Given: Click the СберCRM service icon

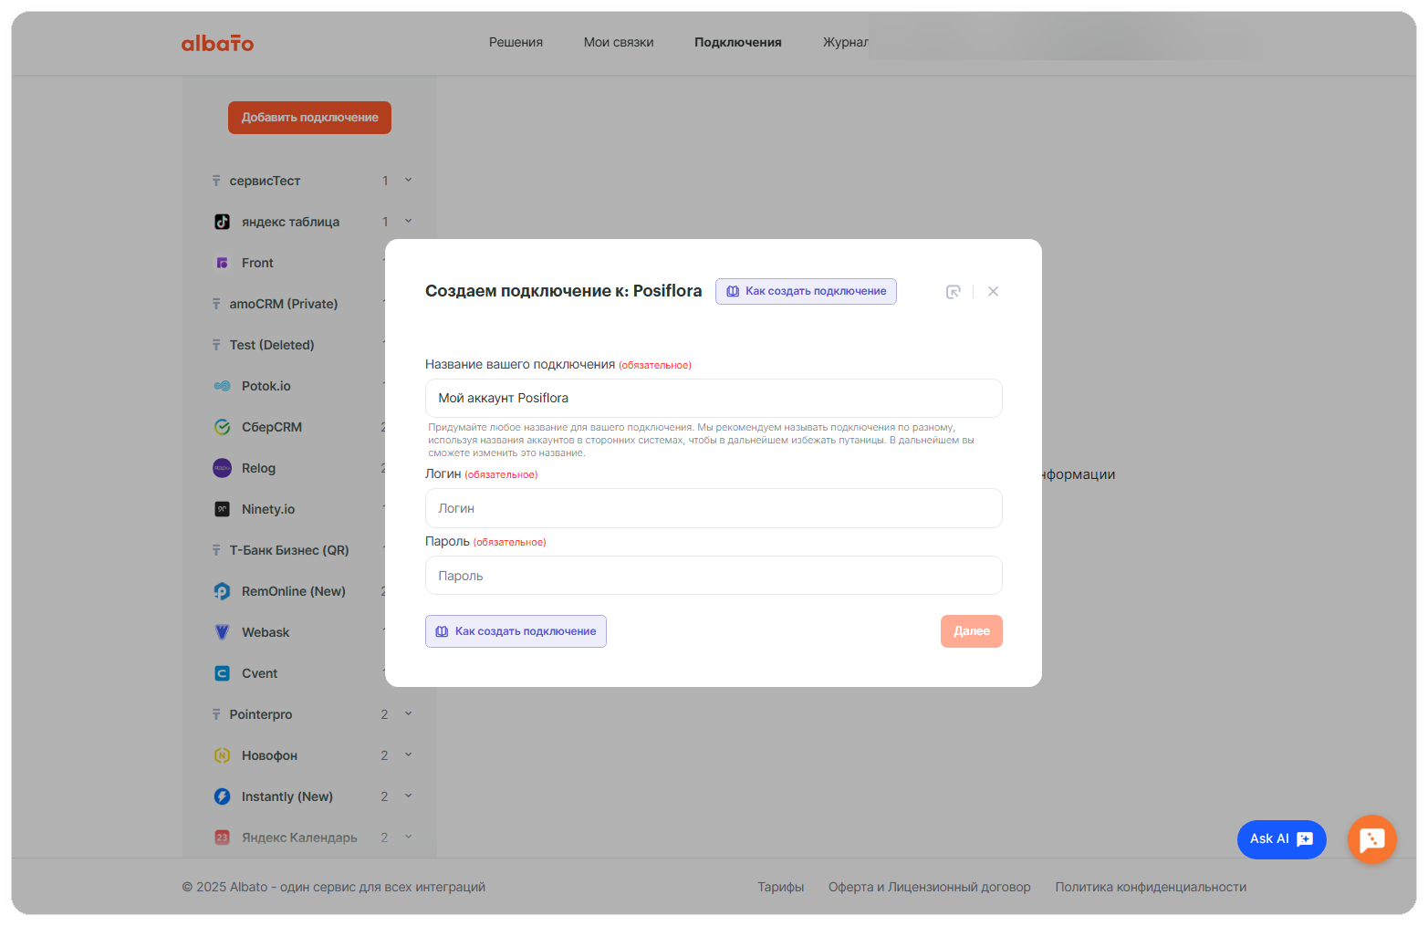Looking at the screenshot, I should tap(222, 427).
